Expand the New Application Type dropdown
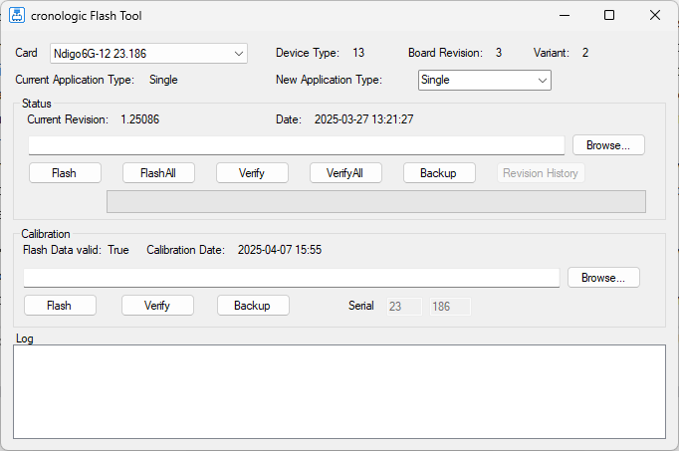 [x=484, y=80]
